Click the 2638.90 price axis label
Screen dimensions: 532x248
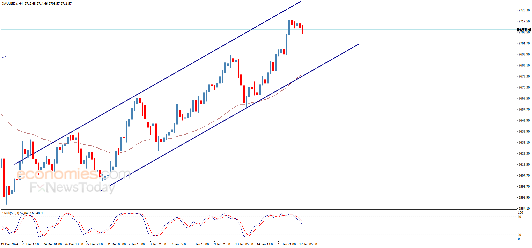524,132
